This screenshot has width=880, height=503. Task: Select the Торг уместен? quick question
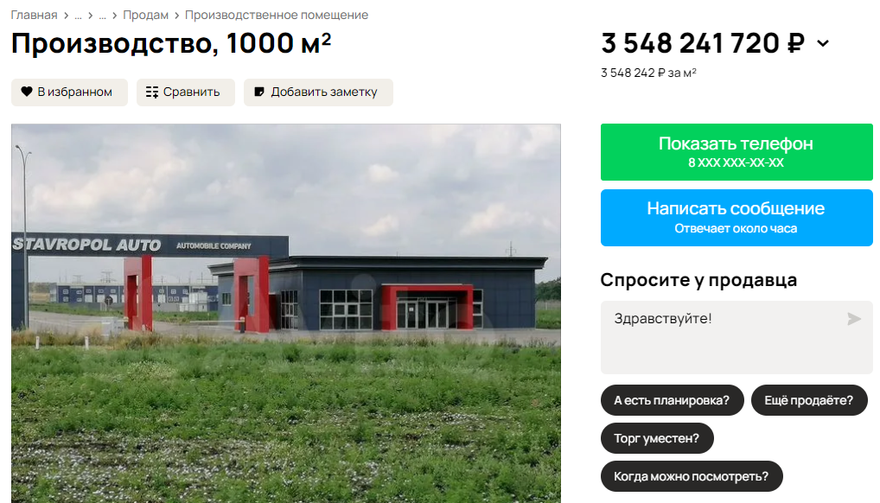pyautogui.click(x=657, y=438)
